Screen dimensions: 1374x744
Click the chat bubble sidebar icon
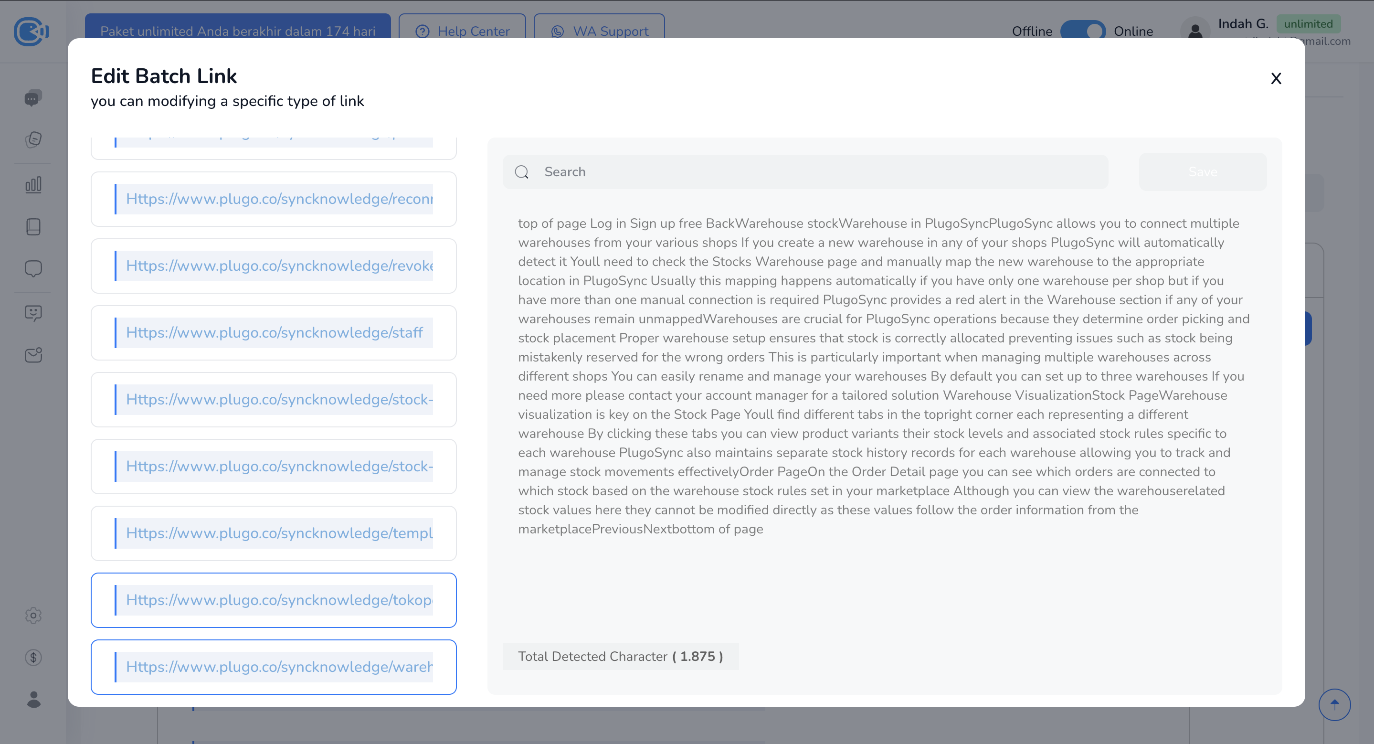(x=33, y=268)
